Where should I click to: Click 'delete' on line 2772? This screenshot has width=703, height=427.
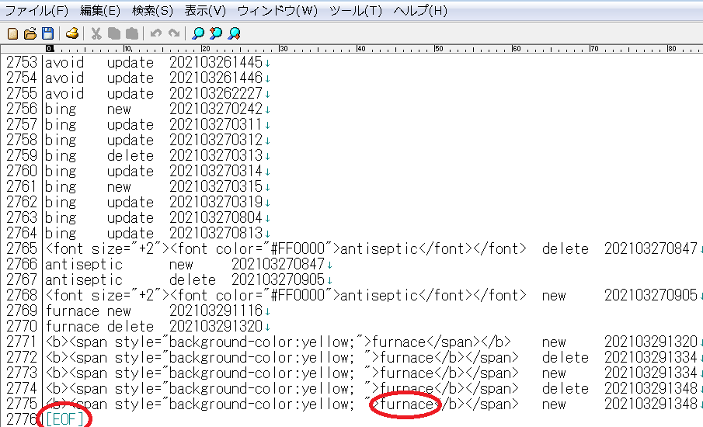565,358
